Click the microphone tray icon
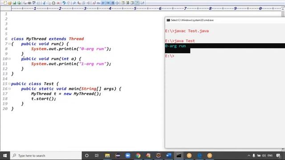This screenshot has height=160, width=285. coord(254,156)
